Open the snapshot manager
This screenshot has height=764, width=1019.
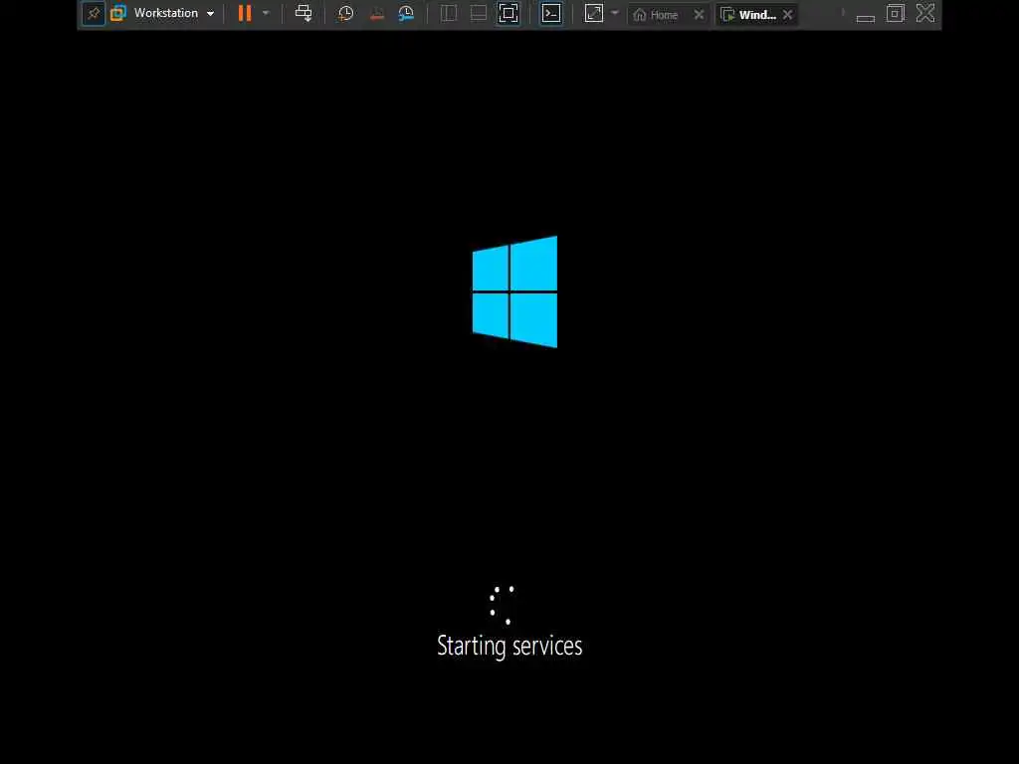pyautogui.click(x=406, y=14)
